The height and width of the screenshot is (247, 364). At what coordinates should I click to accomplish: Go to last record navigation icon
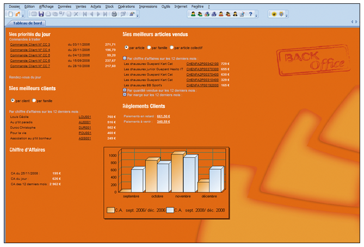coord(105,14)
